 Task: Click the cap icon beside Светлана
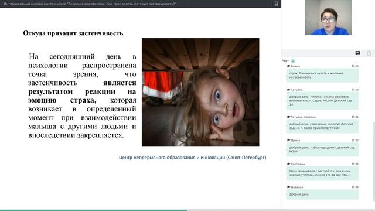coord(288,164)
